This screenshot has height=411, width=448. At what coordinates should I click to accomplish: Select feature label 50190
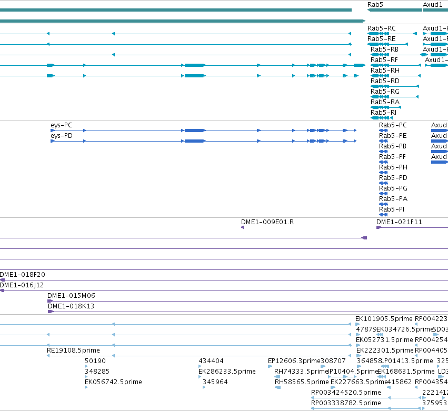coord(95,362)
